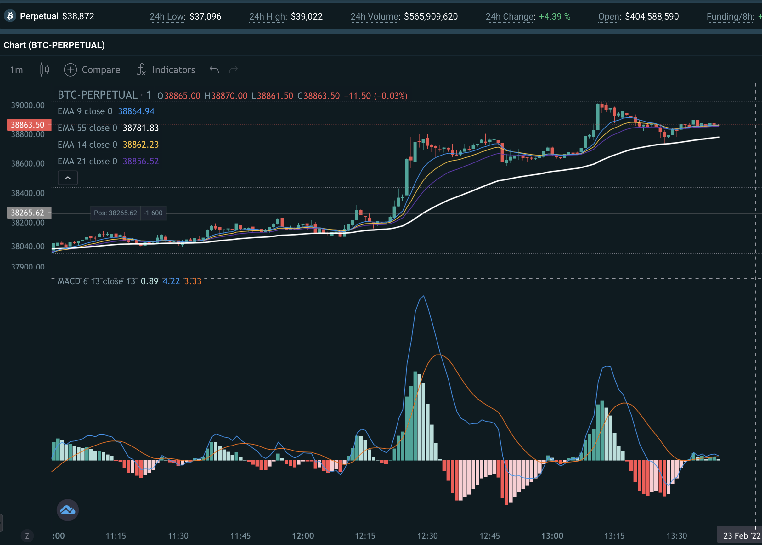
Task: Click the 38400.00 price axis label
Action: click(28, 193)
